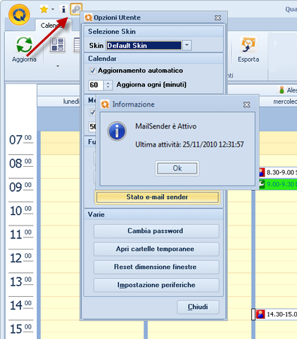The width and height of the screenshot is (297, 339).
Task: Close the Informazione dialog
Action: click(247, 104)
